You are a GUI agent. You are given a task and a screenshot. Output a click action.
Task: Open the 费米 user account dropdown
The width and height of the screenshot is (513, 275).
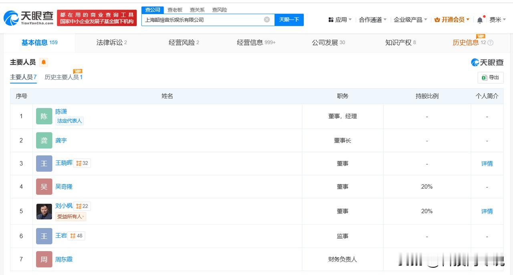click(x=497, y=20)
